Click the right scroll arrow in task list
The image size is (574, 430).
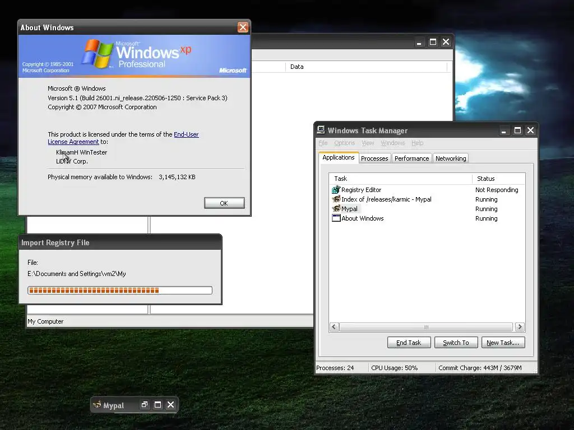point(520,327)
